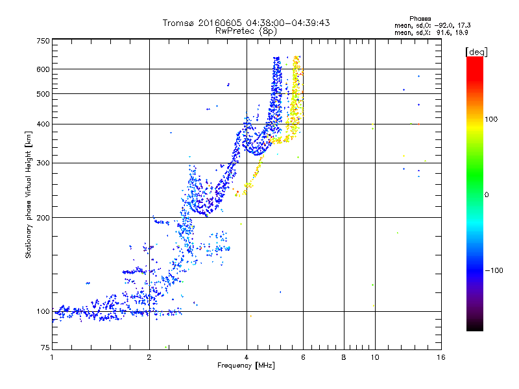Click the 'mean, sd,X: 91.6, 18.9' line
The height and width of the screenshot is (389, 519).
[431, 33]
